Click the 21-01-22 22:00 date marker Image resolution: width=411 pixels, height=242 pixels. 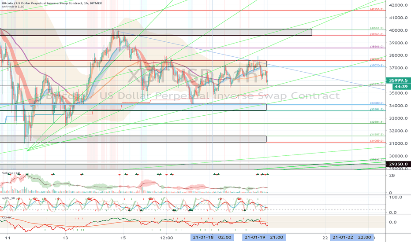click(x=352, y=237)
